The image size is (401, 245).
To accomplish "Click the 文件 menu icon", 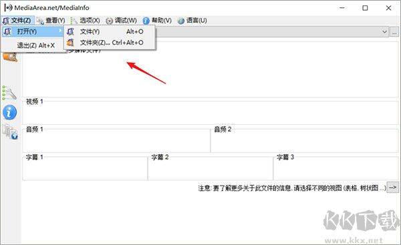I will 6,21.
